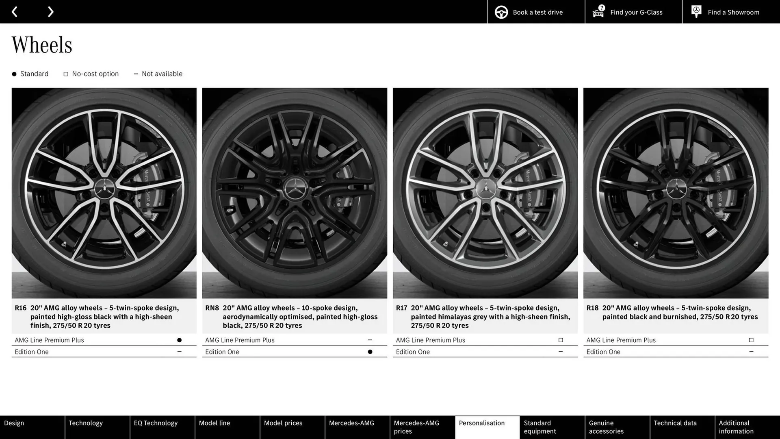
Task: Click the Standard legend dot symbol
Action: tap(13, 74)
